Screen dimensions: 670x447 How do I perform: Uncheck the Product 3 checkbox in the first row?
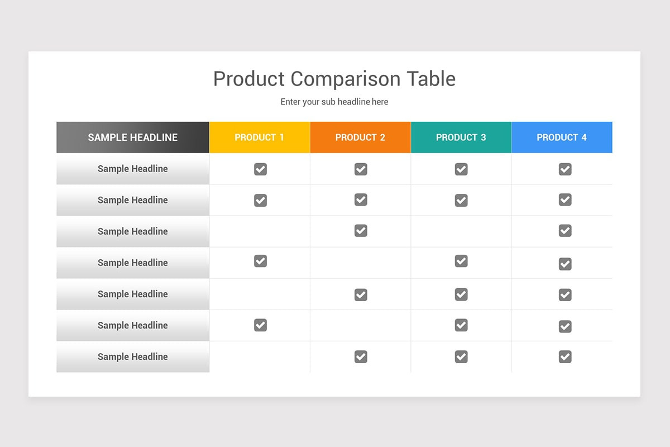(461, 169)
